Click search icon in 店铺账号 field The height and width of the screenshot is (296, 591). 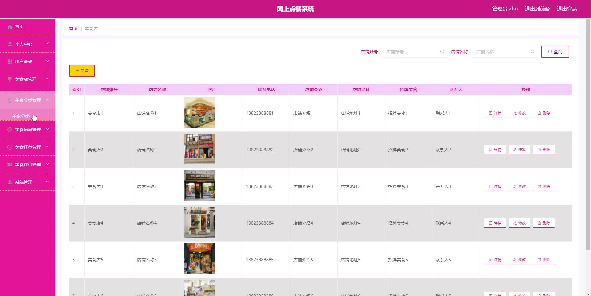coord(442,52)
